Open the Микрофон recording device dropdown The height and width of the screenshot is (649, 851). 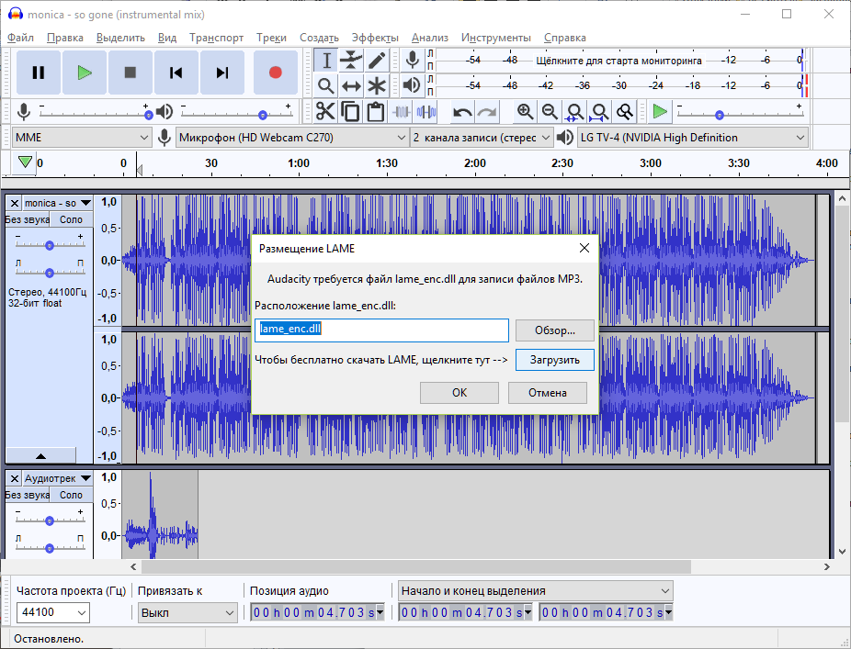pyautogui.click(x=292, y=138)
